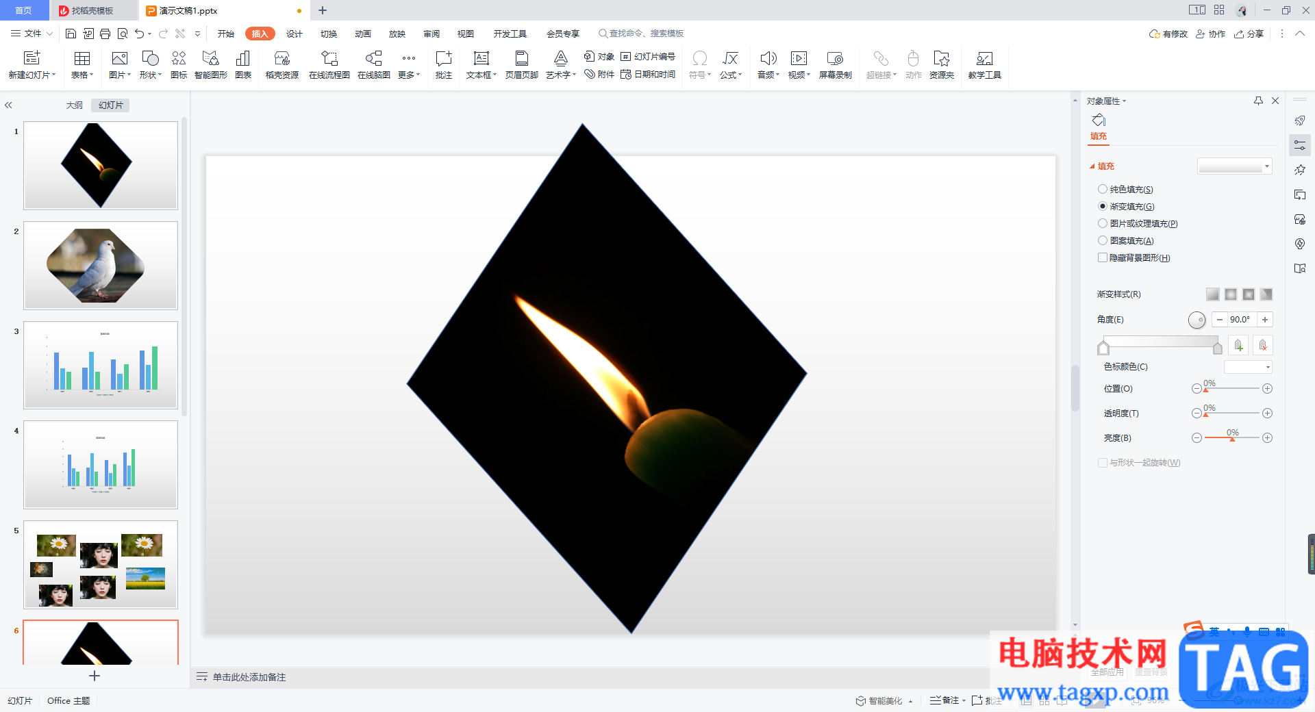Viewport: 1315px width, 712px height.
Task: Adjust the brightness slider track
Action: [x=1232, y=437]
